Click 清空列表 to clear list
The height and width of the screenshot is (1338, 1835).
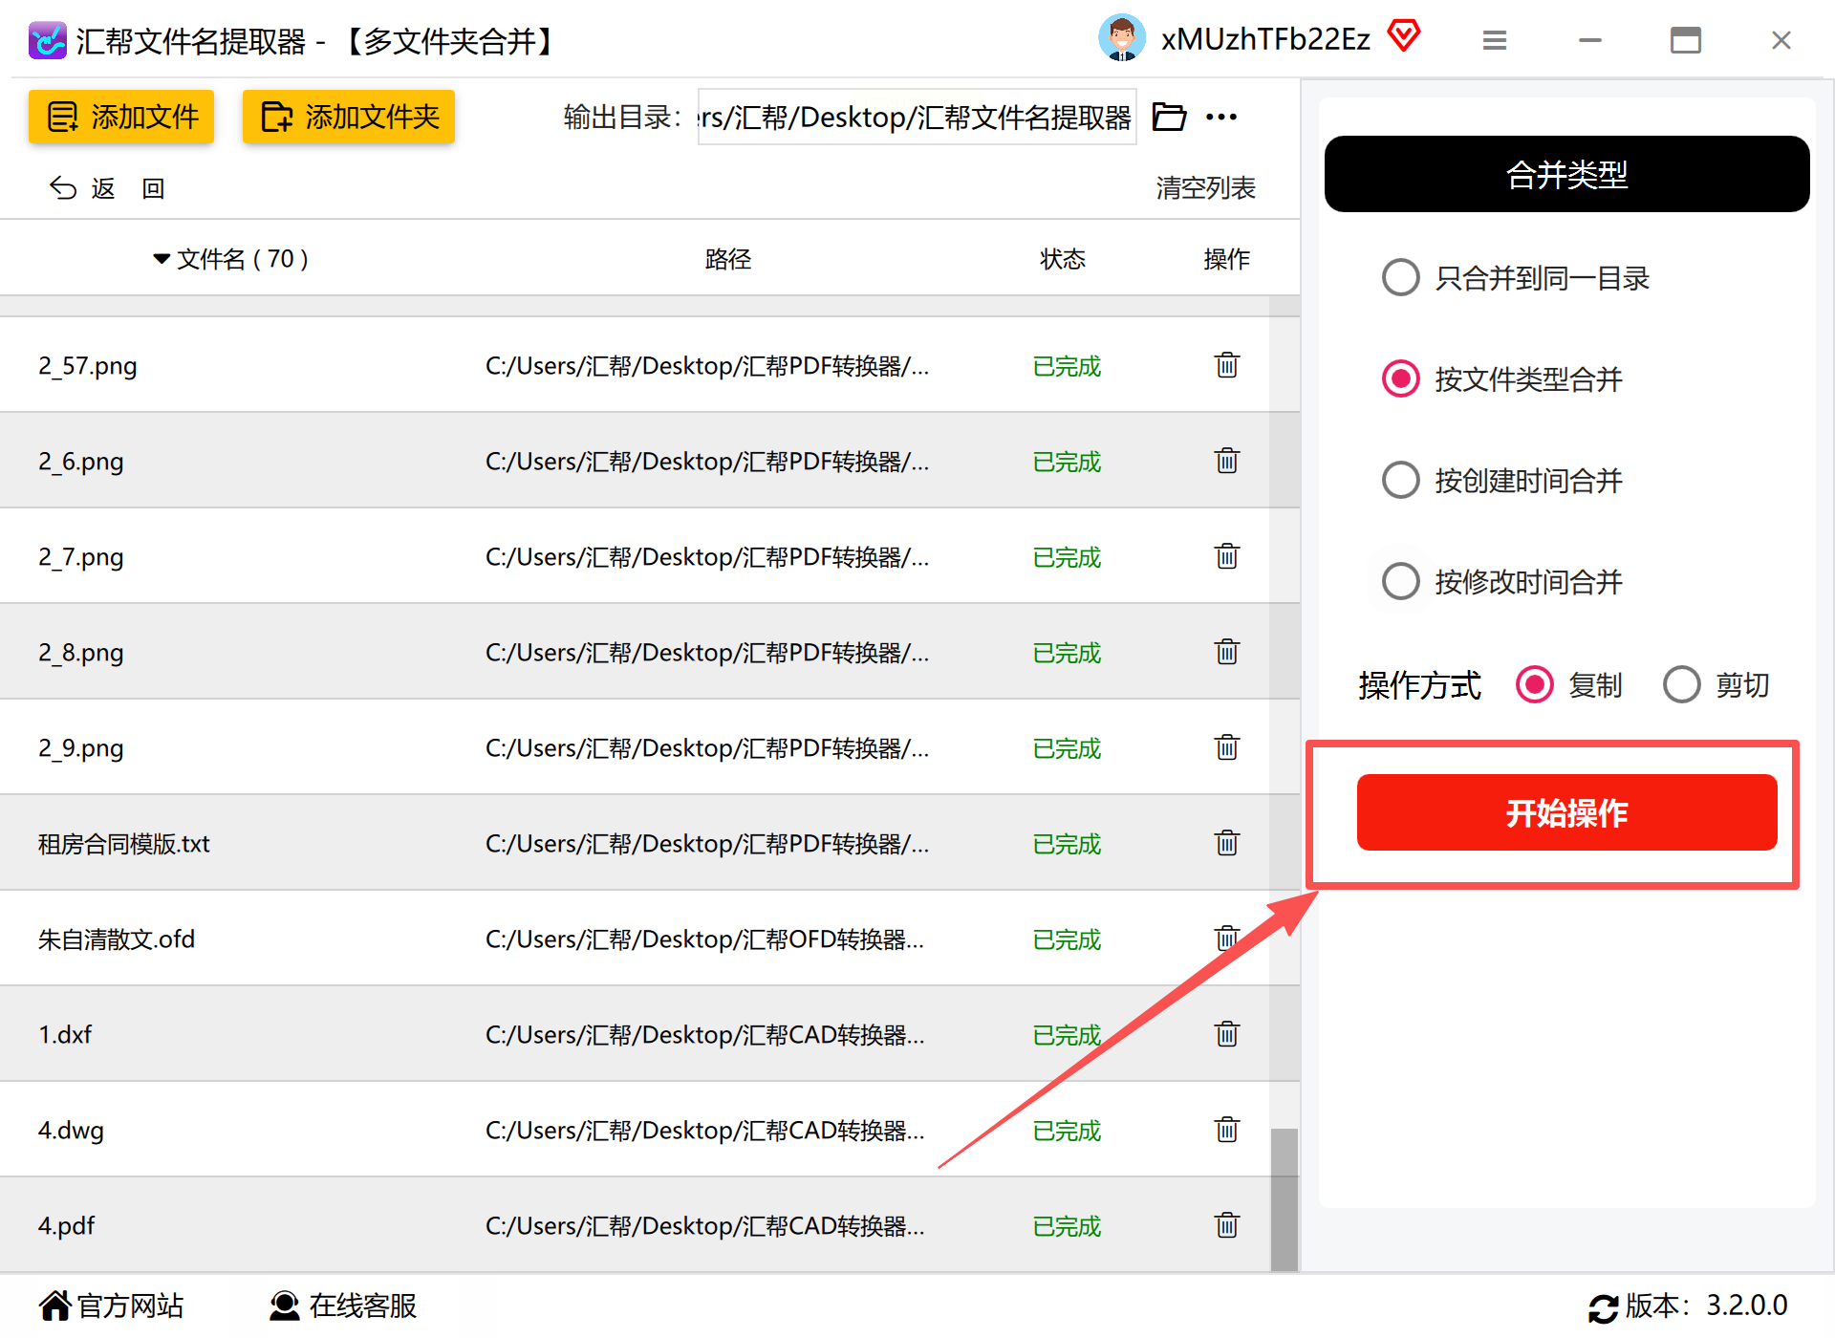click(x=1205, y=188)
